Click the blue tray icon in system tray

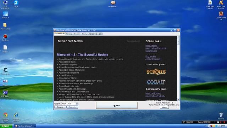pyautogui.click(x=216, y=126)
